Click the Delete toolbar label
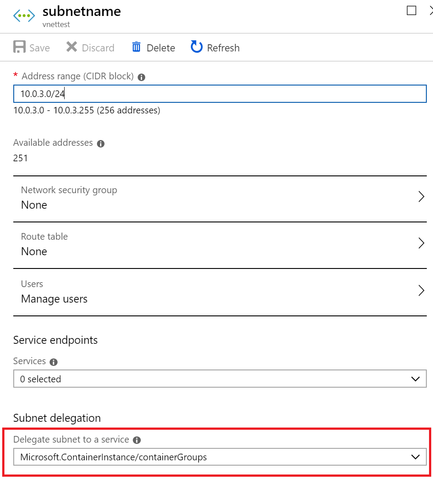Image resolution: width=433 pixels, height=490 pixels. click(161, 48)
